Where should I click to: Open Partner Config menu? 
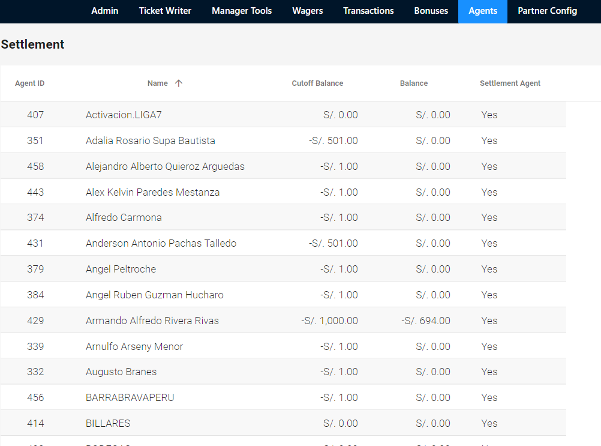(x=547, y=11)
